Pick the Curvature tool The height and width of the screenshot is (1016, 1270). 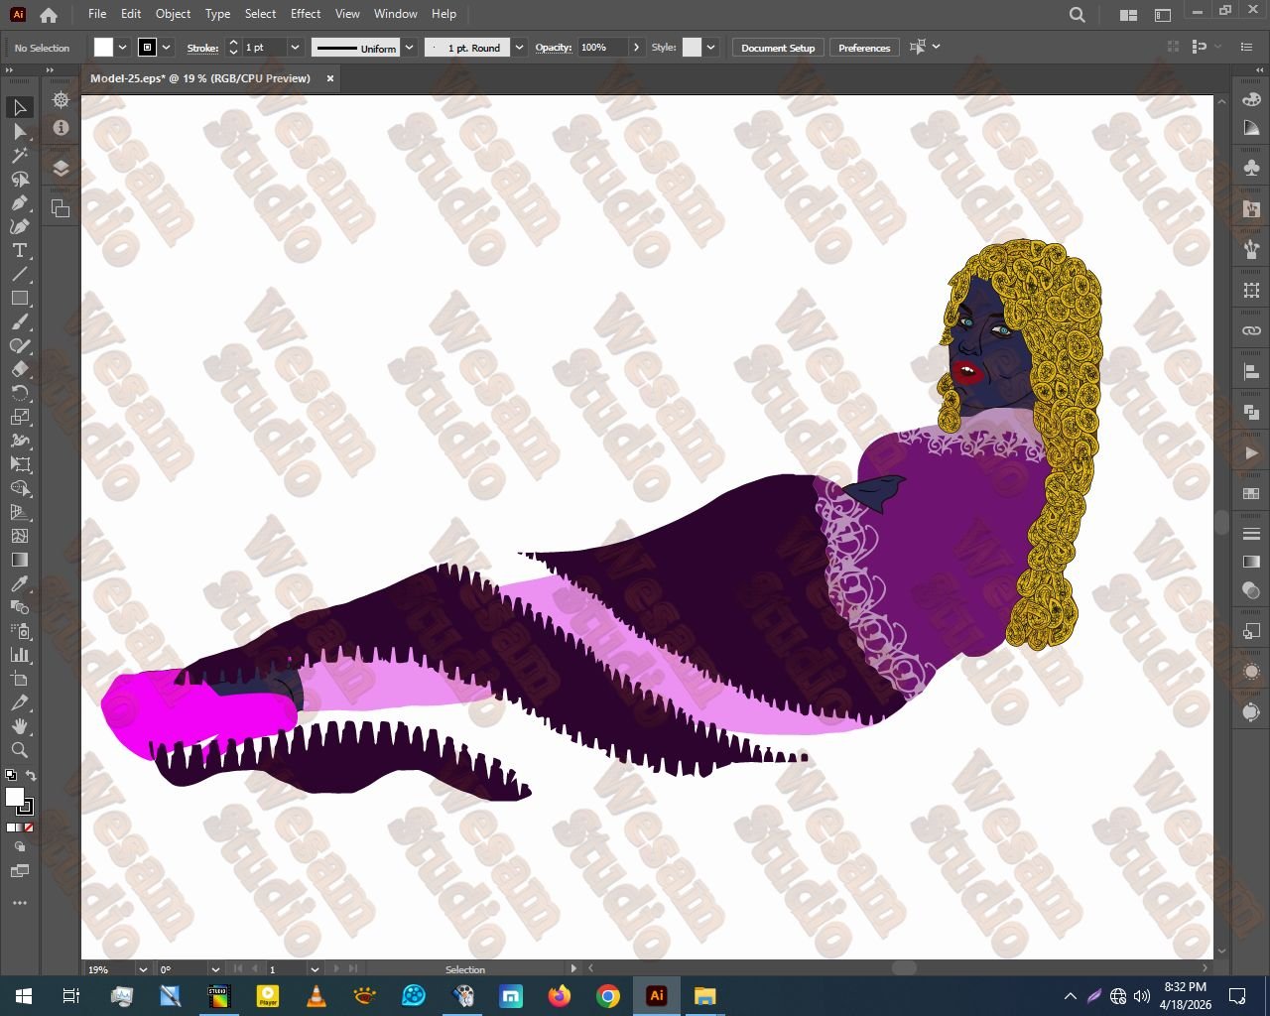point(19,226)
